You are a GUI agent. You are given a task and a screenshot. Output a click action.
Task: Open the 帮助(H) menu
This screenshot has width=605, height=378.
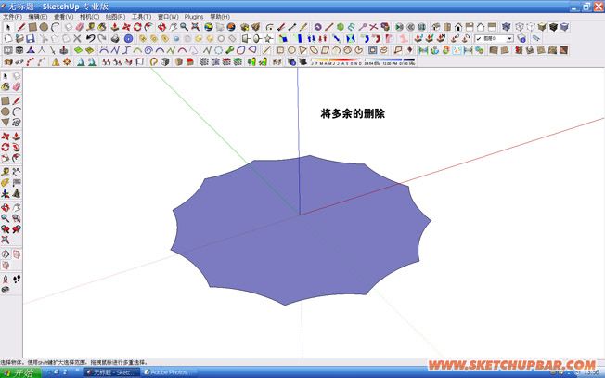[220, 17]
